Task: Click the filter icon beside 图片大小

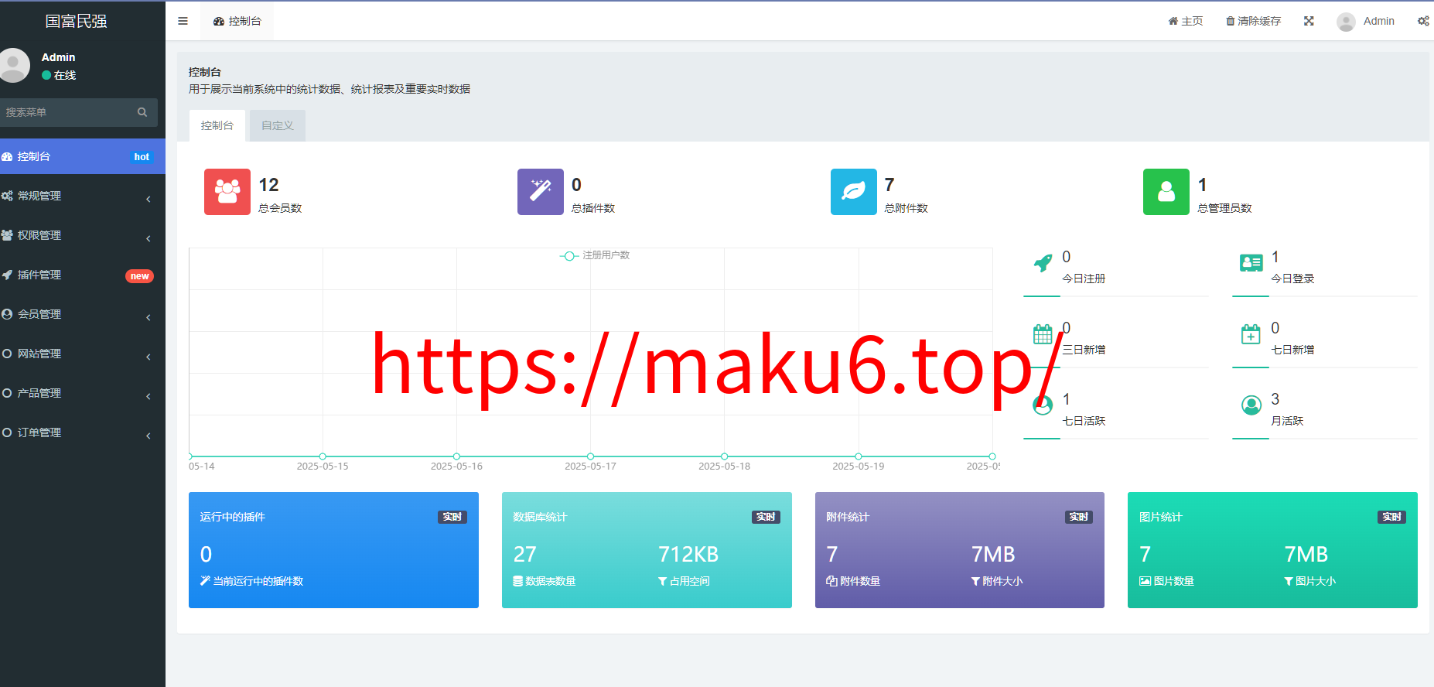Action: 1289,581
